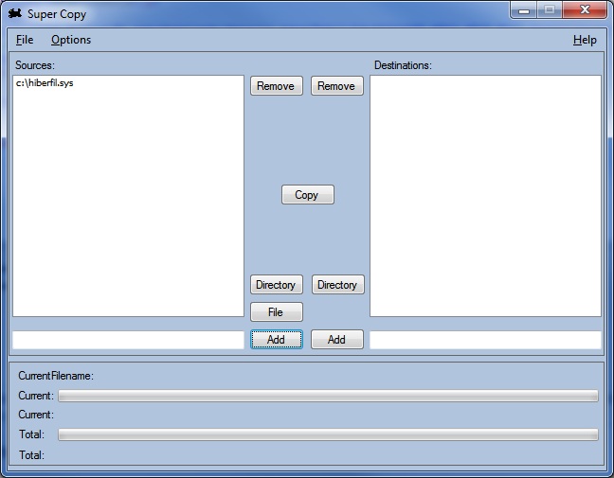Click the Super Copy title bar icon
Viewport: 614px width, 478px height.
15,13
